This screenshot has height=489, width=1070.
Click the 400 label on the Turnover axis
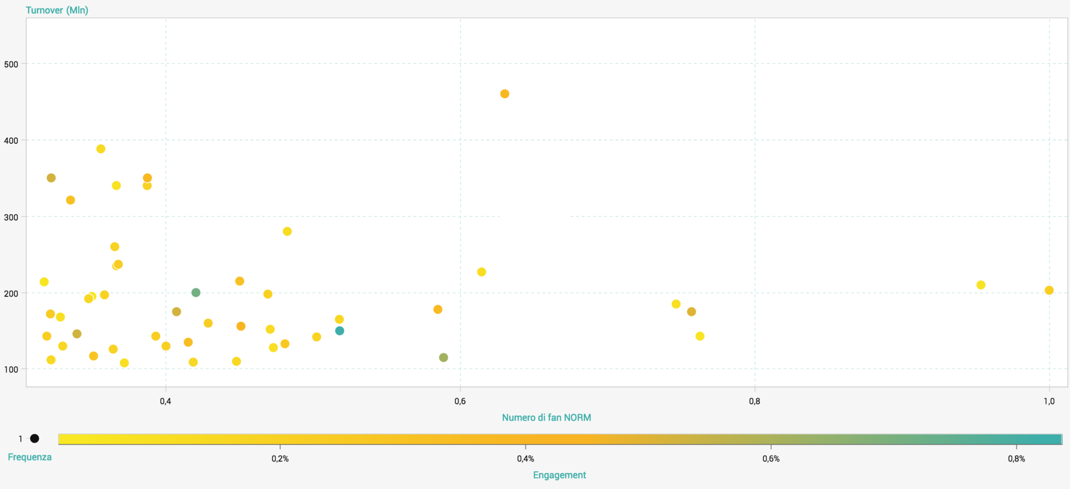11,141
